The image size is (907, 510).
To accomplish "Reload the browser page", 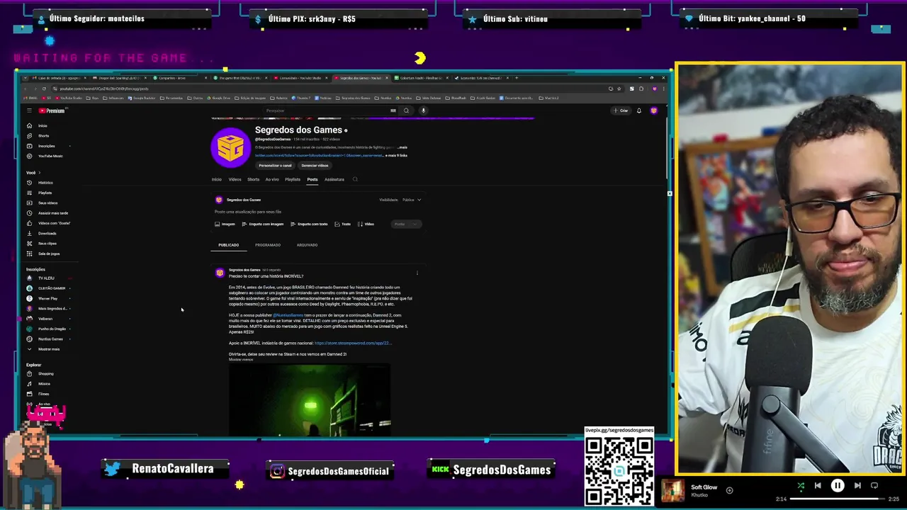I will point(43,89).
